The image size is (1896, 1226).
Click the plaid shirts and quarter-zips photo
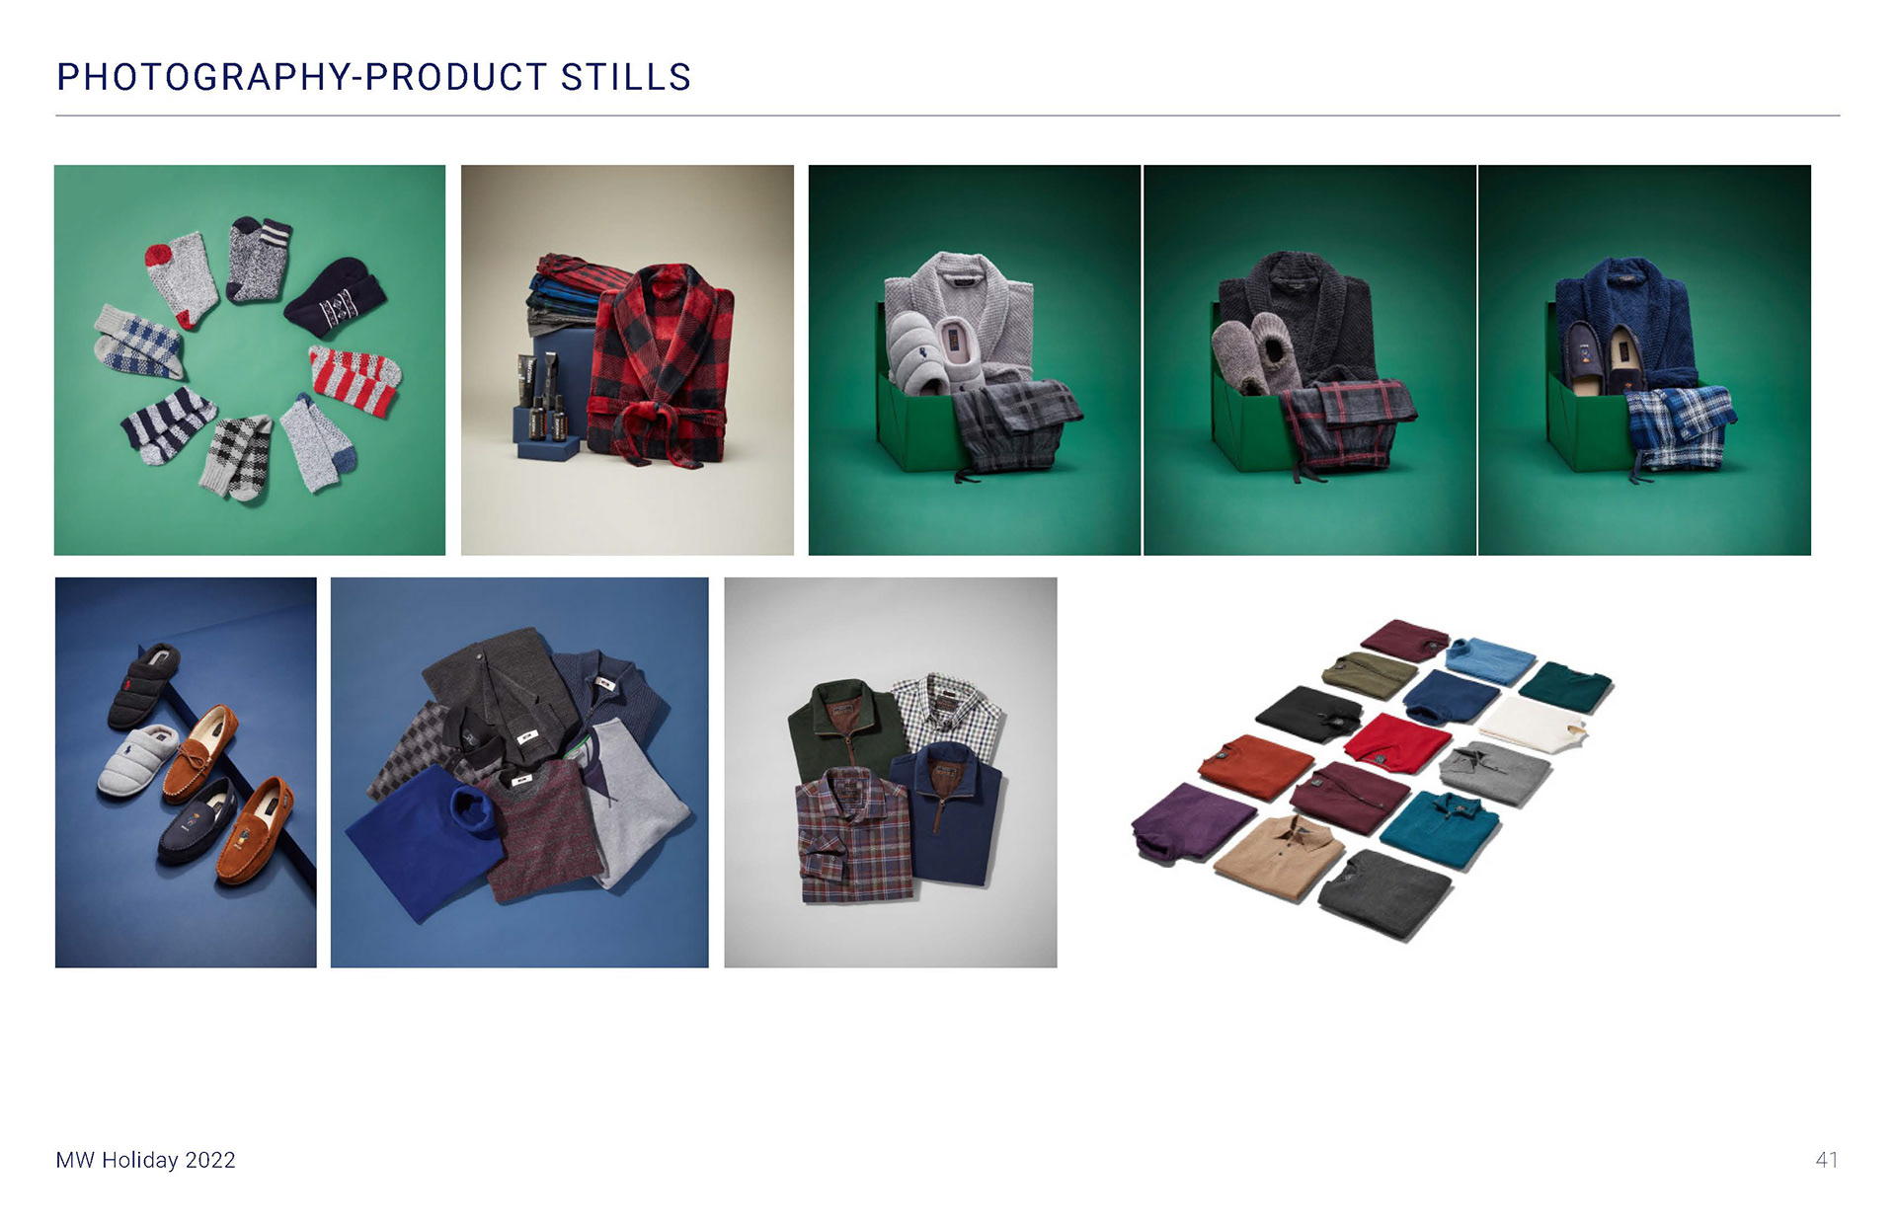(x=891, y=773)
